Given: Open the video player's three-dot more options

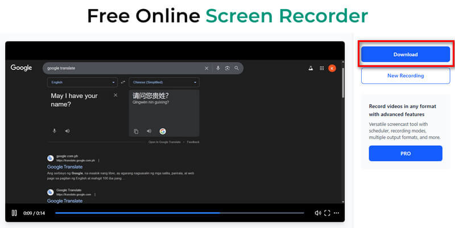Looking at the screenshot, I should point(336,213).
